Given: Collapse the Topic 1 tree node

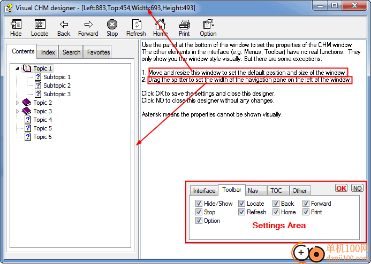Looking at the screenshot, I should pos(17,69).
